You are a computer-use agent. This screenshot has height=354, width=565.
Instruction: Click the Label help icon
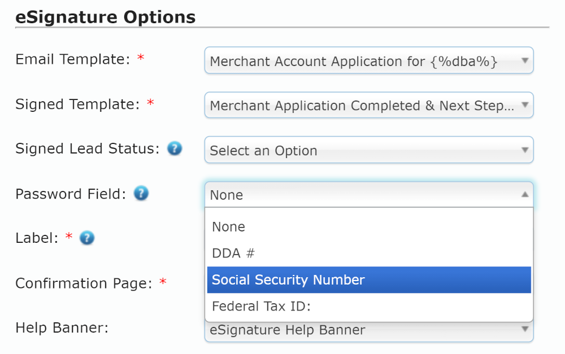pyautogui.click(x=87, y=238)
